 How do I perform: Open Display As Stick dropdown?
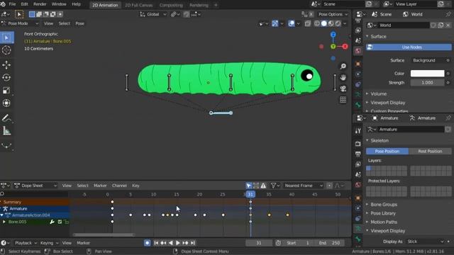click(425, 242)
